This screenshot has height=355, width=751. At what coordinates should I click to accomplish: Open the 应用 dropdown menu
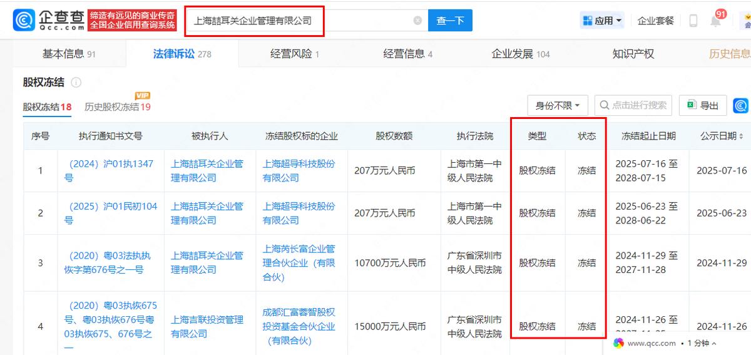pos(603,21)
